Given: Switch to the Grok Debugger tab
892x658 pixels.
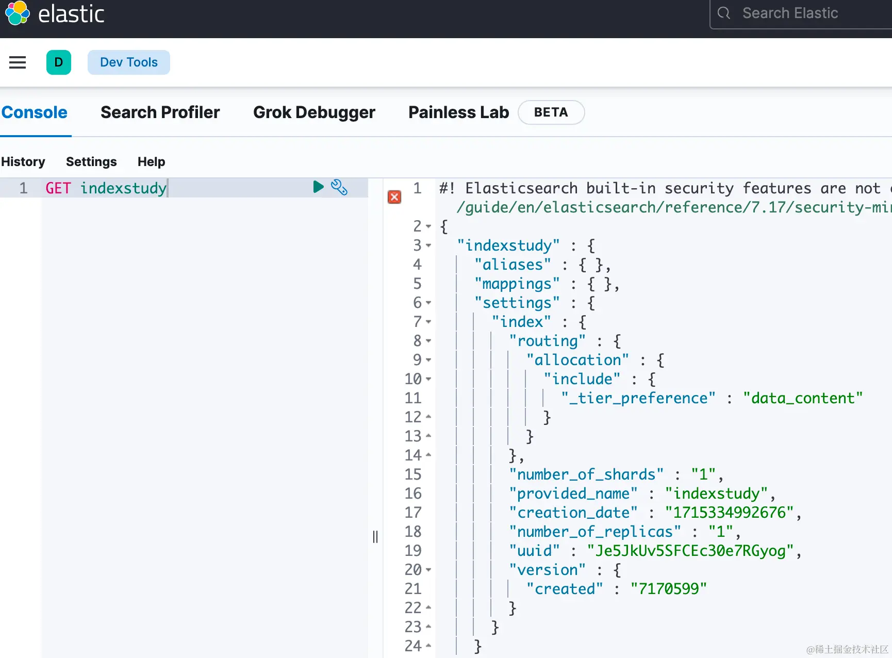Looking at the screenshot, I should (314, 112).
